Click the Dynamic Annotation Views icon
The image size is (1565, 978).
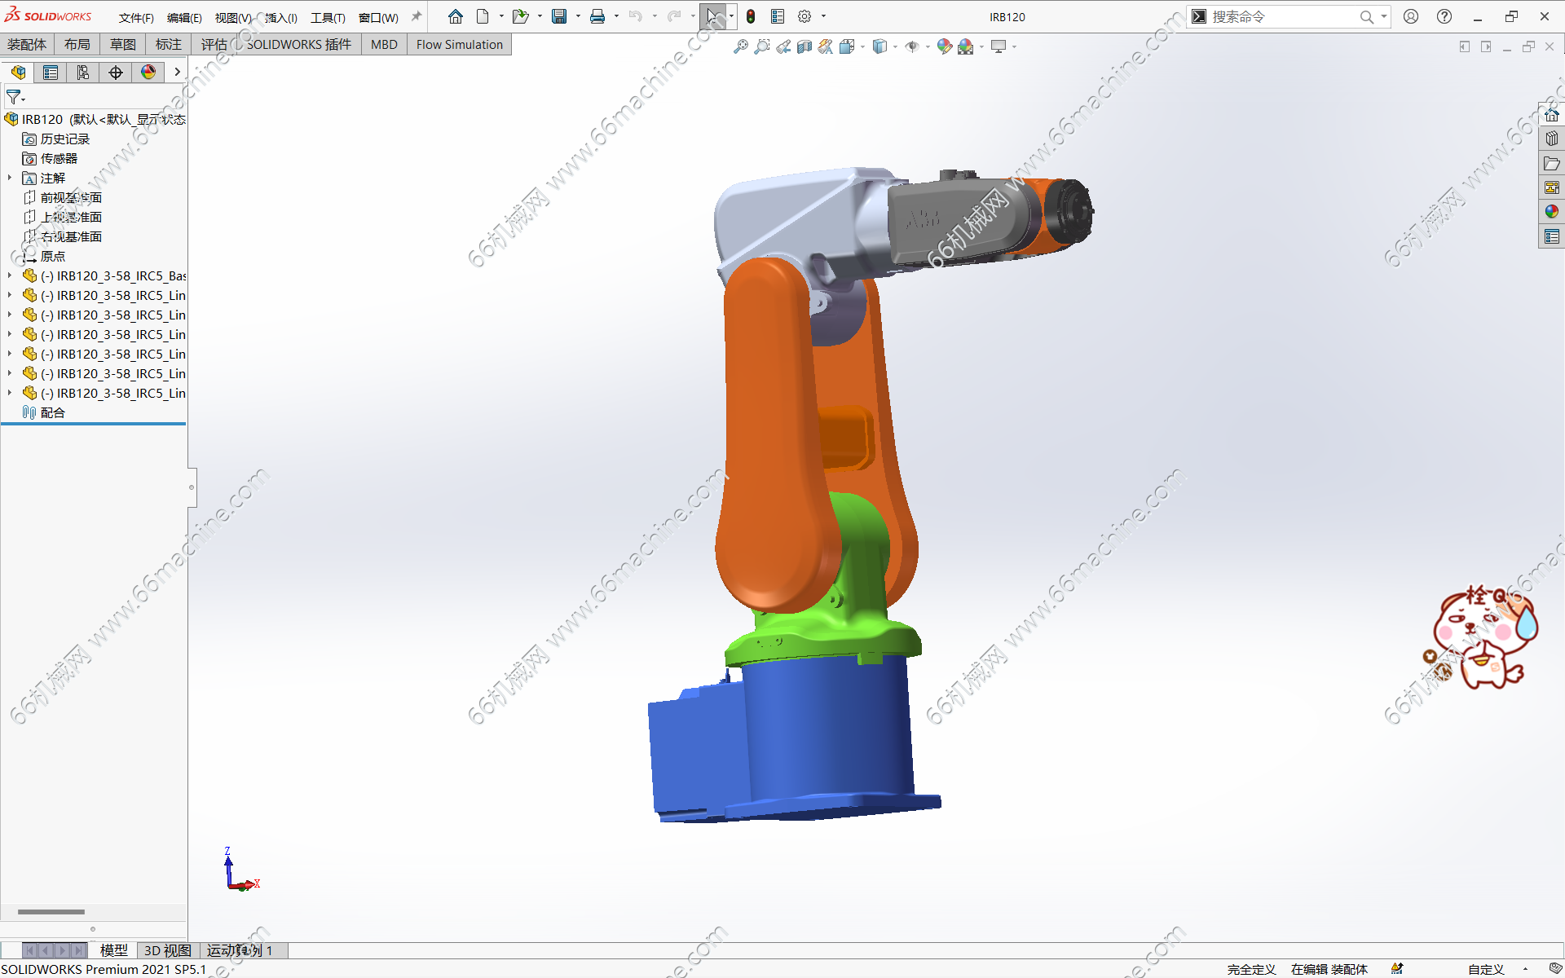pos(826,46)
